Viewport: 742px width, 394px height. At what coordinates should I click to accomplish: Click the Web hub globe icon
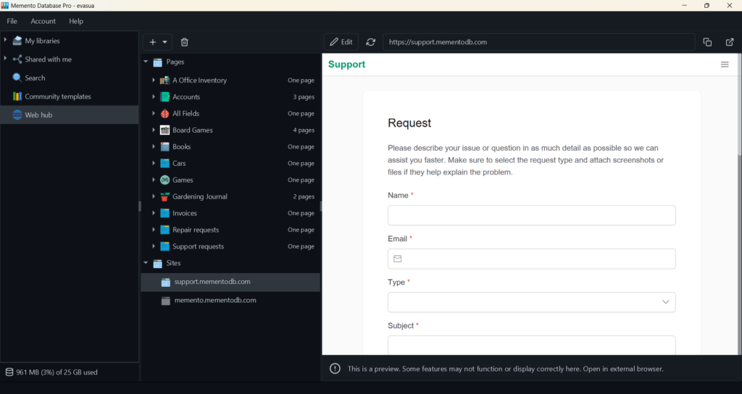pyautogui.click(x=17, y=114)
